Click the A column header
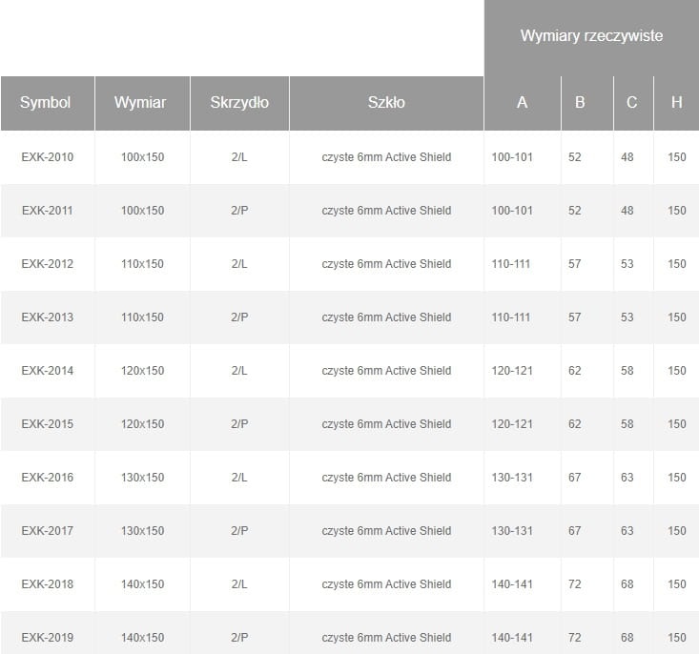The width and height of the screenshot is (699, 654). (522, 103)
